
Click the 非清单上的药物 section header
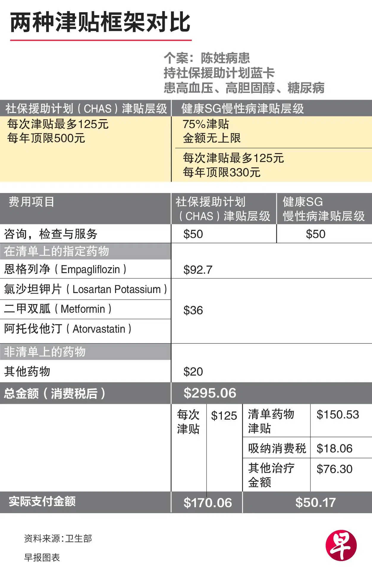coord(45,352)
